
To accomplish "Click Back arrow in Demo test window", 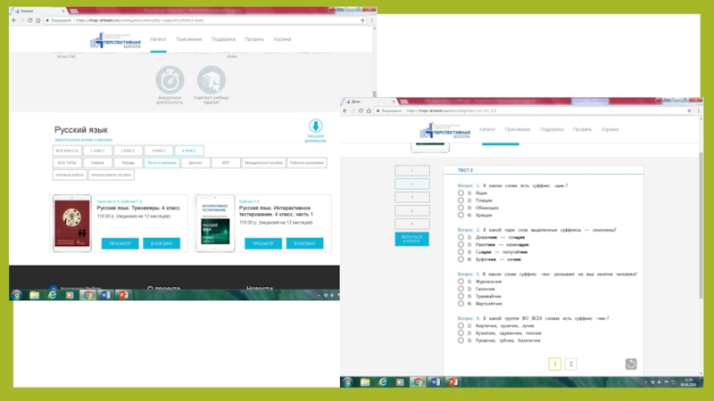I will point(345,110).
